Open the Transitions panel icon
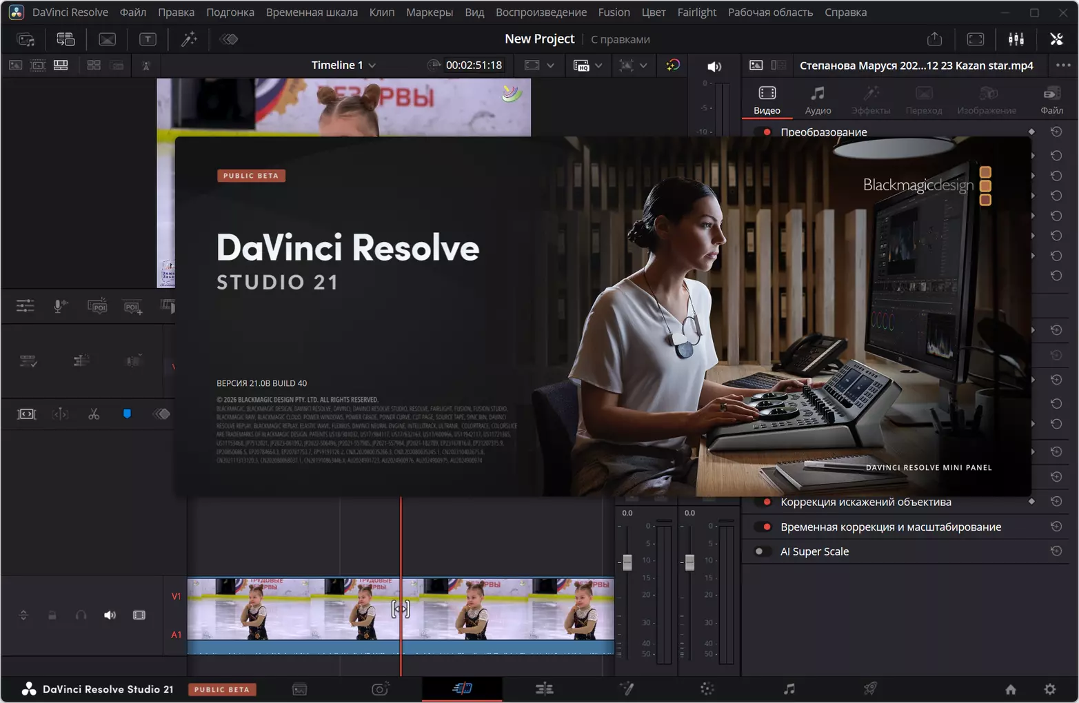 pyautogui.click(x=107, y=39)
